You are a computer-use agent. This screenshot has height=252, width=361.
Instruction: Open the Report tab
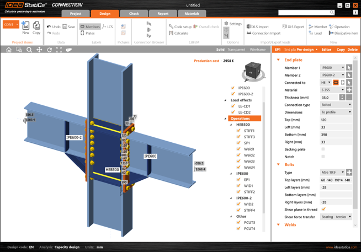click(163, 14)
